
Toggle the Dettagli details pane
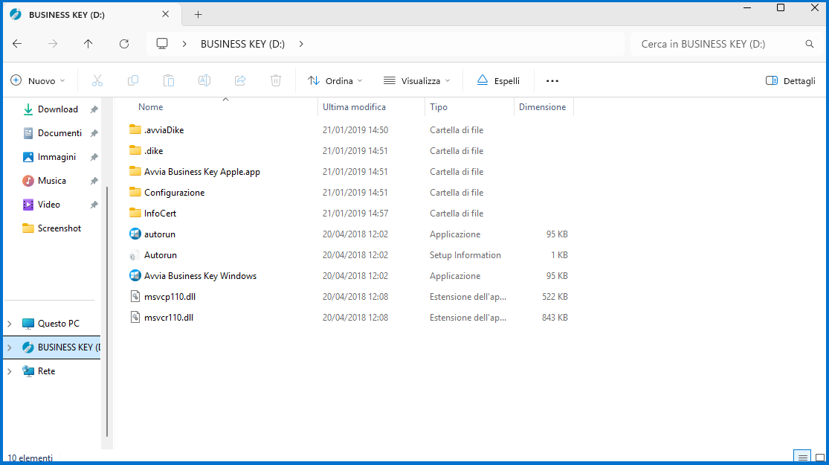pyautogui.click(x=790, y=81)
